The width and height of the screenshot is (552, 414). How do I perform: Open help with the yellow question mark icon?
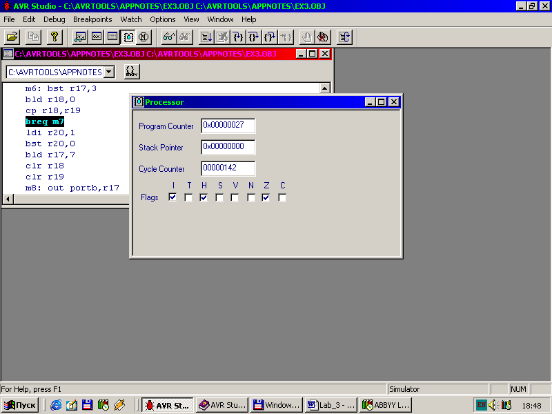tap(55, 37)
